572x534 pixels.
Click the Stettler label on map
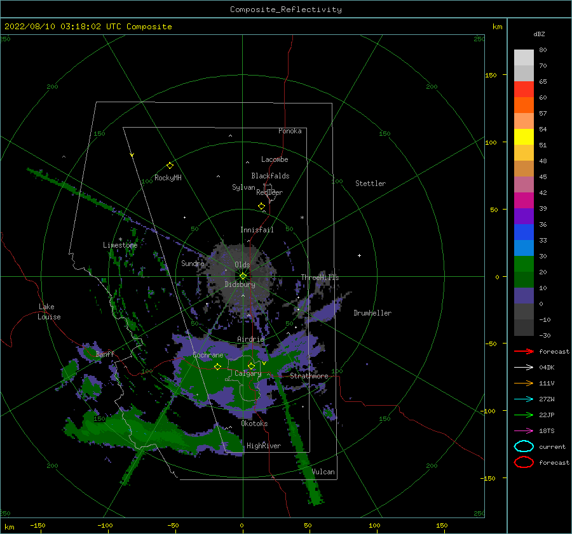coord(371,184)
